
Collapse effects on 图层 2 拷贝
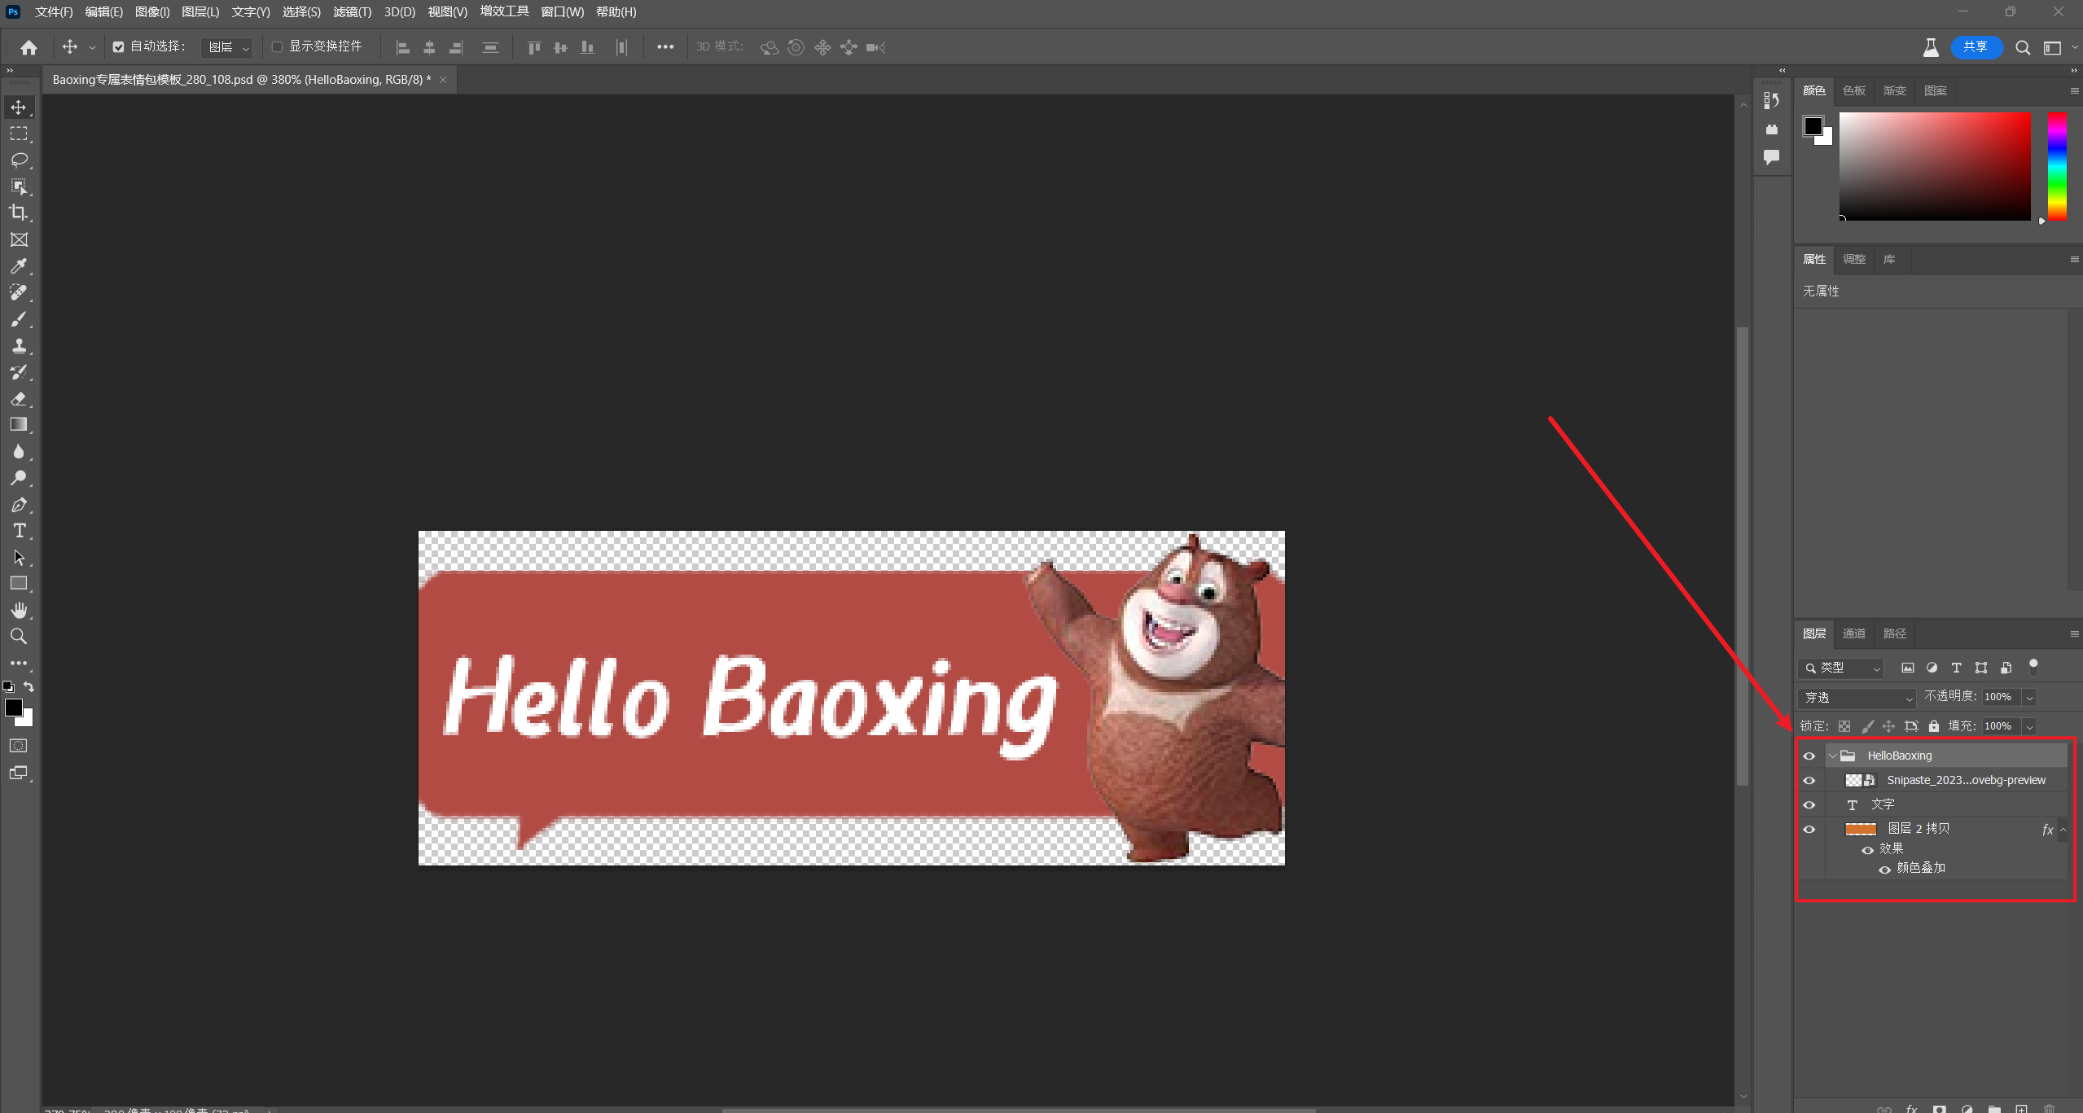click(2063, 830)
